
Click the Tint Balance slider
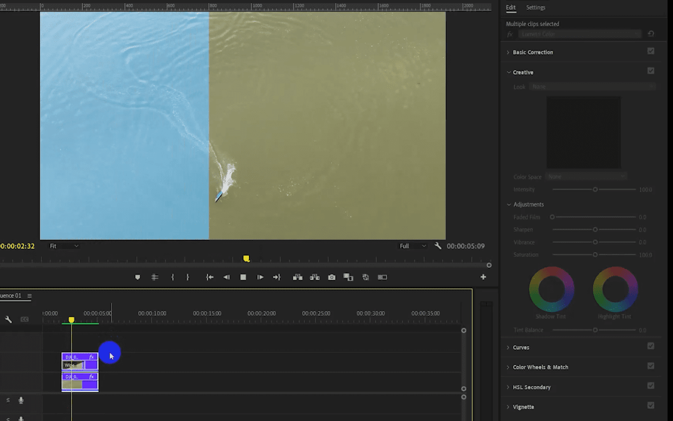594,330
